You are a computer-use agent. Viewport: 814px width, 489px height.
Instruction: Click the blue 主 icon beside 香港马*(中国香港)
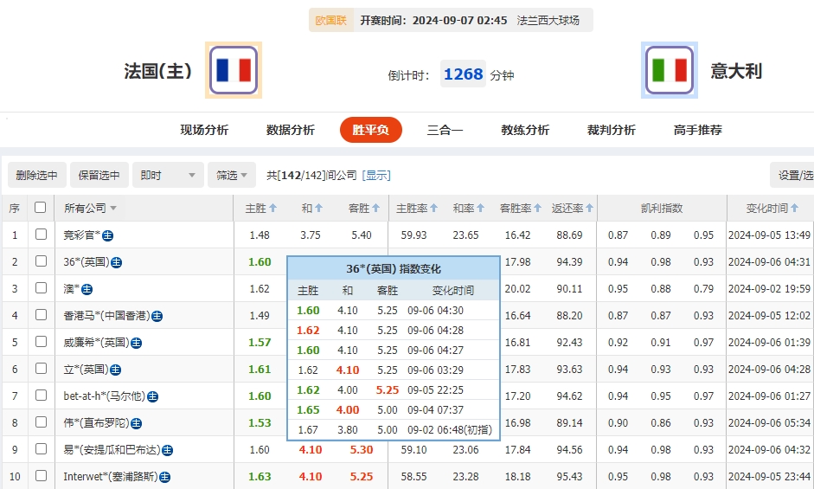157,316
